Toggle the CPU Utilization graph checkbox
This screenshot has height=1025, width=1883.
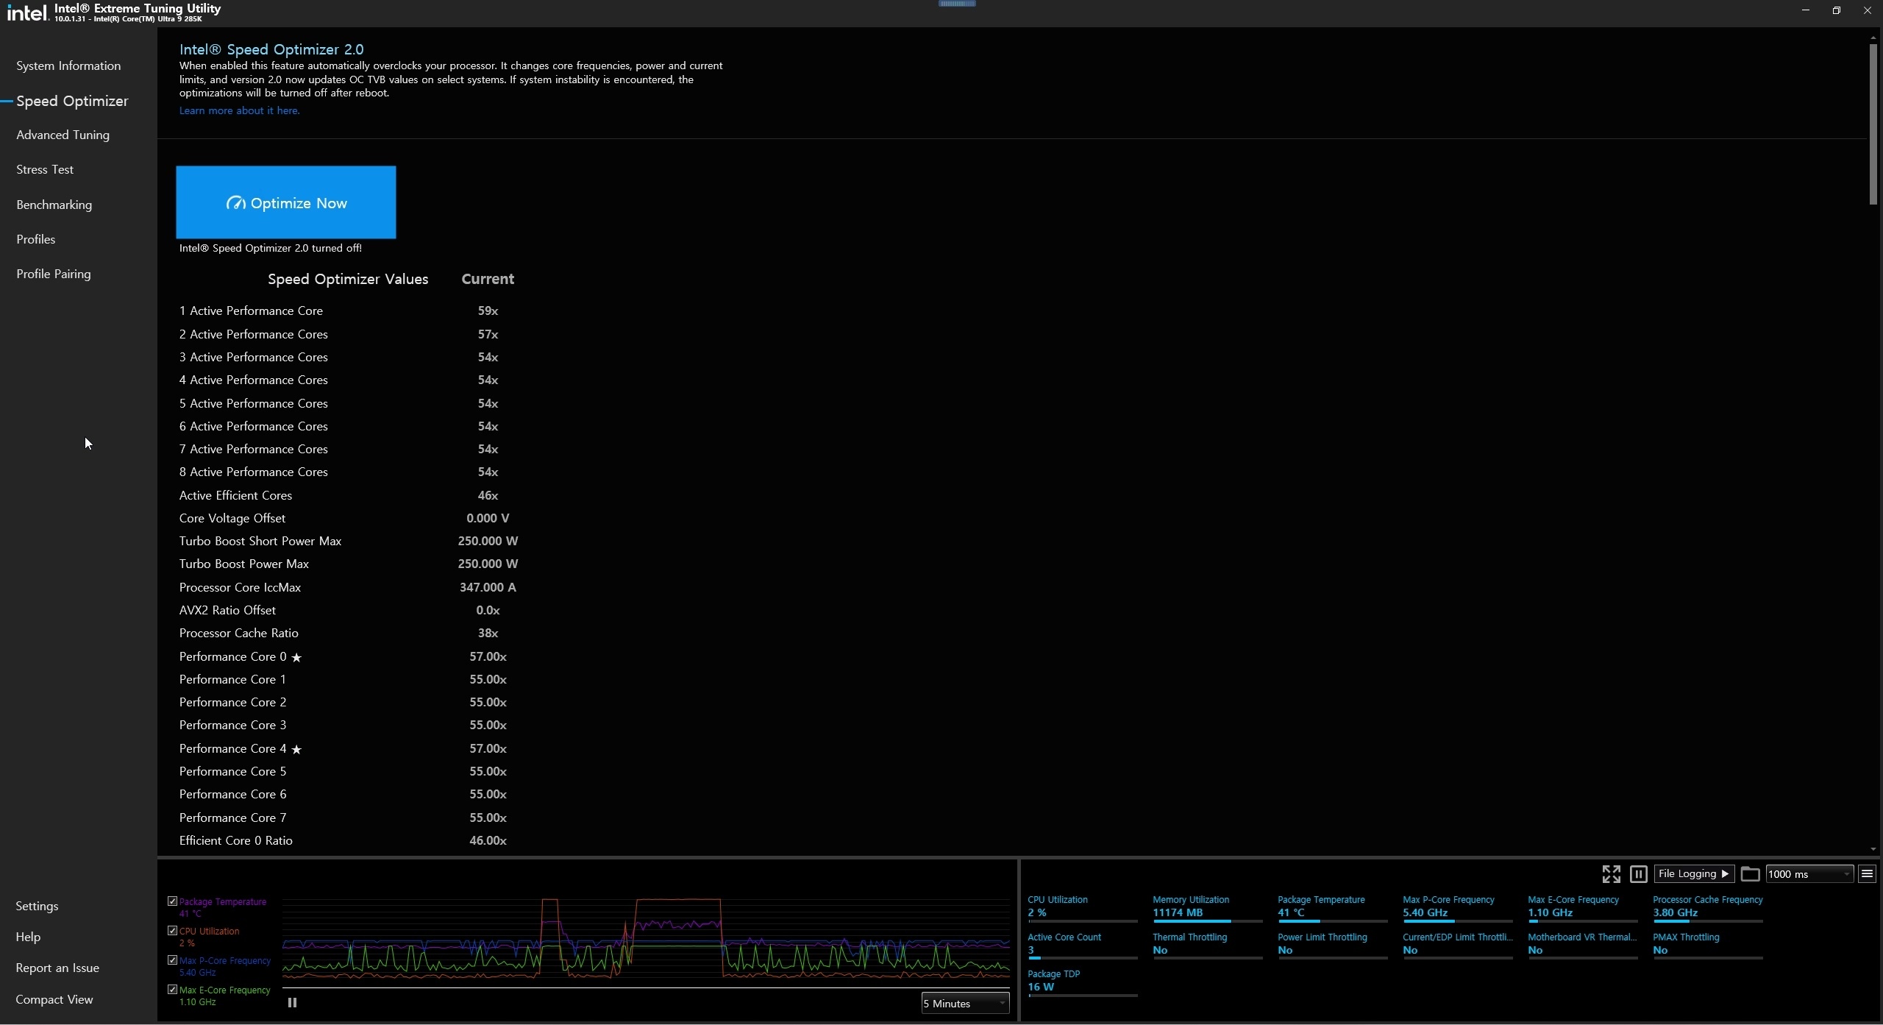172,930
